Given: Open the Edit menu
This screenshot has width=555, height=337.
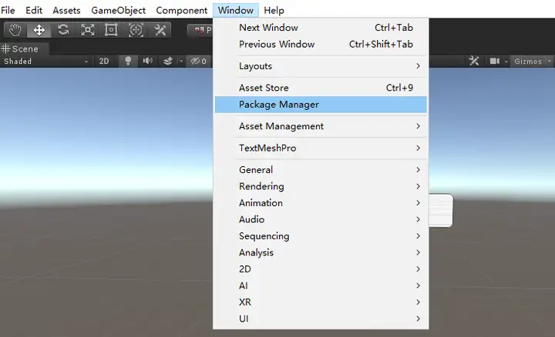Looking at the screenshot, I should tap(34, 10).
